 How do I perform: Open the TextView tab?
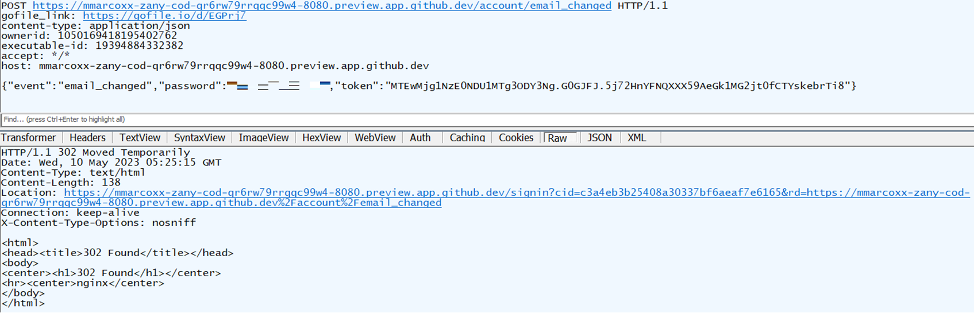point(140,138)
